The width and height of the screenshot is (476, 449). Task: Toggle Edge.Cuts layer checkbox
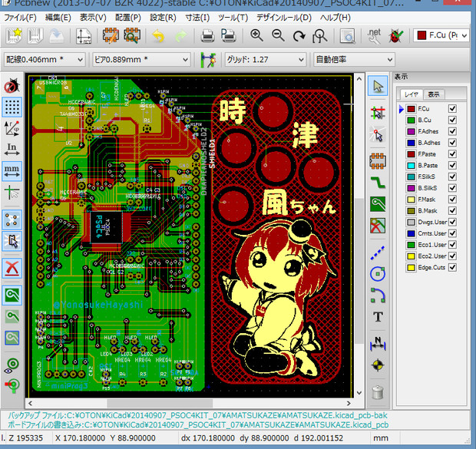452,267
